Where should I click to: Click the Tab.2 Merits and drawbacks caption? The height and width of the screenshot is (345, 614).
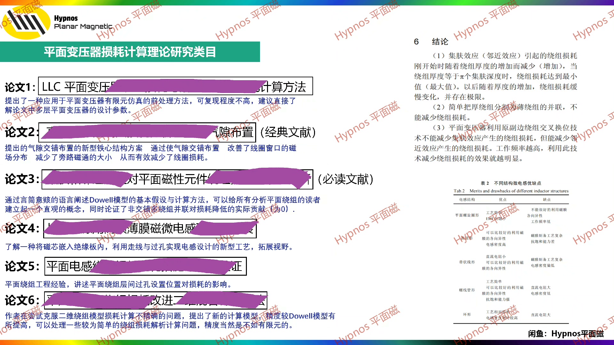(511, 191)
